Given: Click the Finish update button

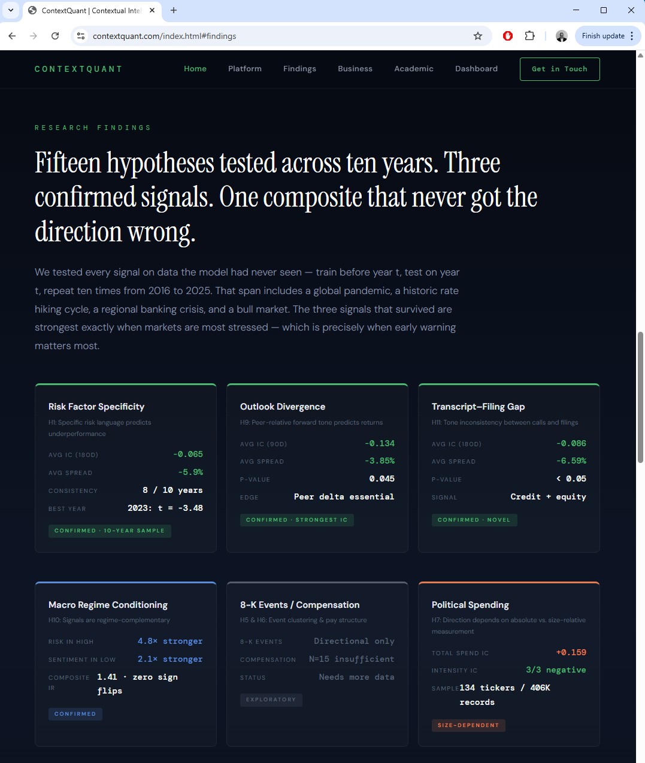Looking at the screenshot, I should (602, 36).
